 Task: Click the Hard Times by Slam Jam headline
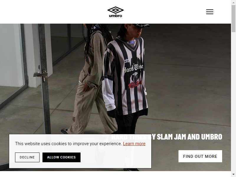point(167,137)
